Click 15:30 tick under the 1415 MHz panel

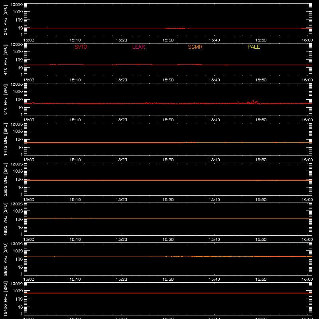pos(168,160)
